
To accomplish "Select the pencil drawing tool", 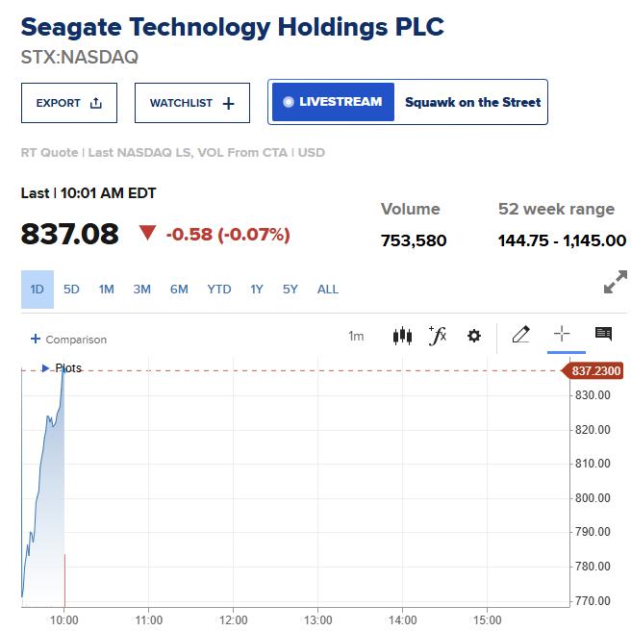I will tap(520, 335).
